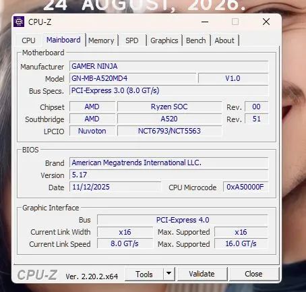Open the Memory tab
306x292 pixels.
(101, 40)
